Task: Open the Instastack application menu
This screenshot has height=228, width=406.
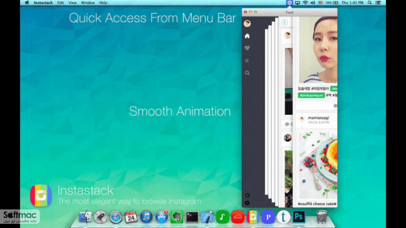Action: pyautogui.click(x=43, y=3)
